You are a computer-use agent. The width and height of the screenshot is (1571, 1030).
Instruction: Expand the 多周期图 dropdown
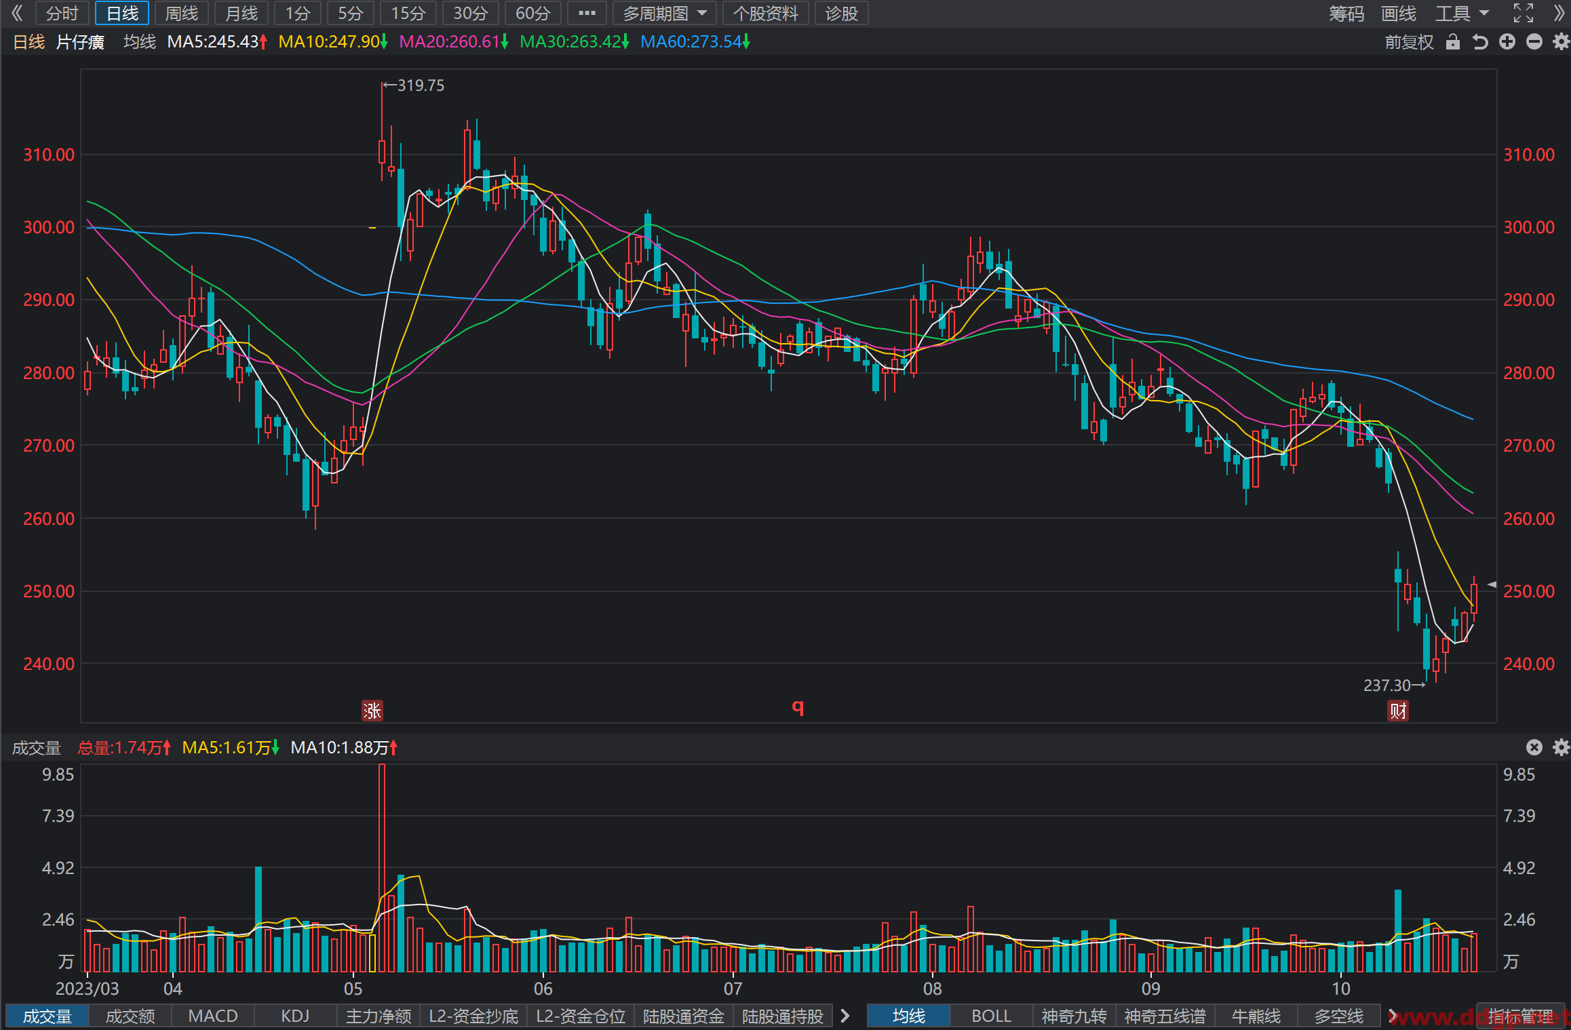[x=665, y=13]
